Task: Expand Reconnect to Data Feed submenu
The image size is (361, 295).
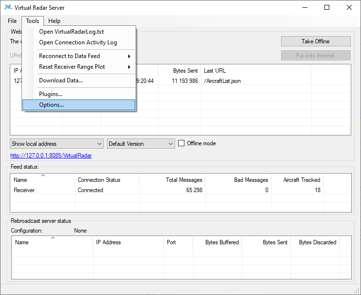Action: coord(79,56)
